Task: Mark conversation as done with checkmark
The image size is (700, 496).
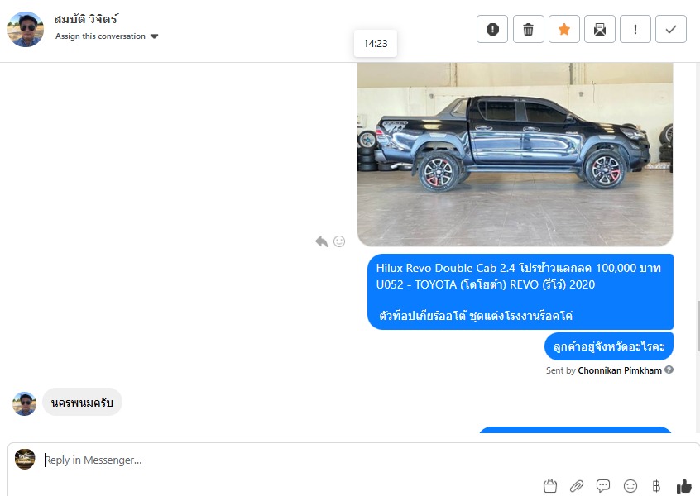Action: click(x=670, y=30)
